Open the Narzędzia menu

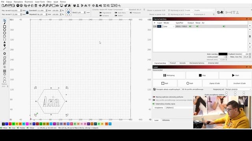coord(18,2)
